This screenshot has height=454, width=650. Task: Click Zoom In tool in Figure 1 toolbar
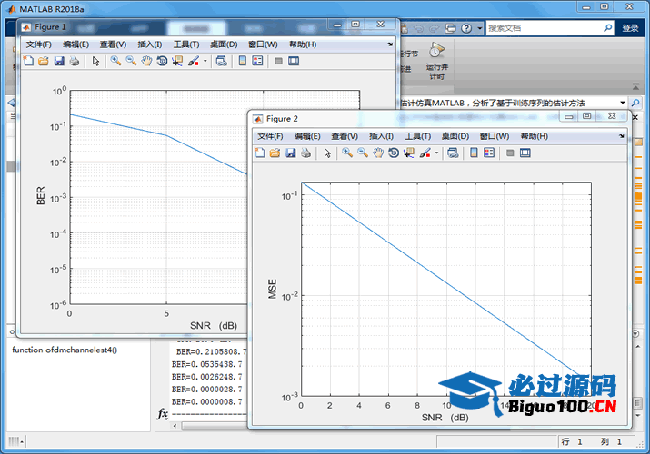(115, 61)
